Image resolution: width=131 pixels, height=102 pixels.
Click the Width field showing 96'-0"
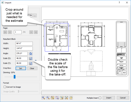tap(24, 44)
